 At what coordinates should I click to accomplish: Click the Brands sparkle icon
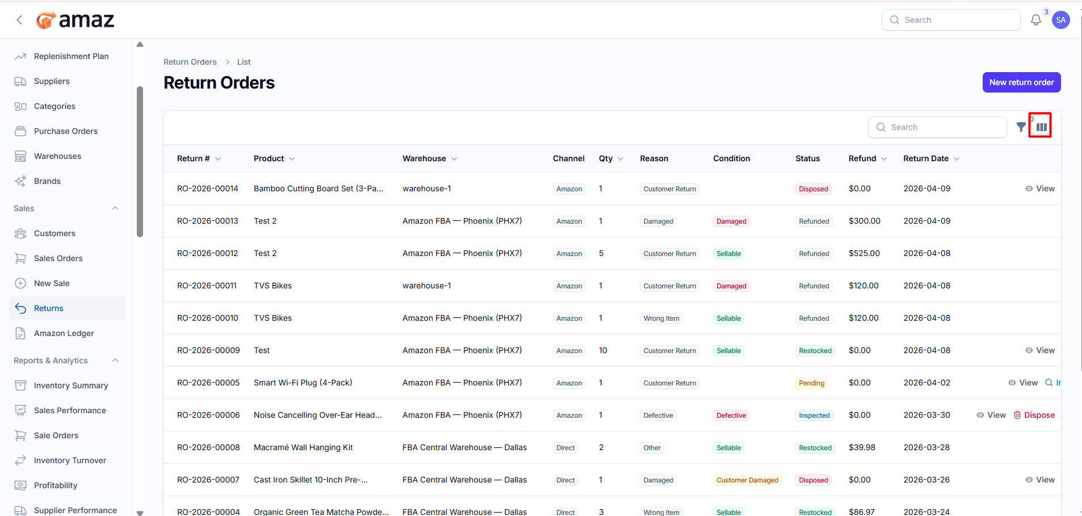coord(20,181)
